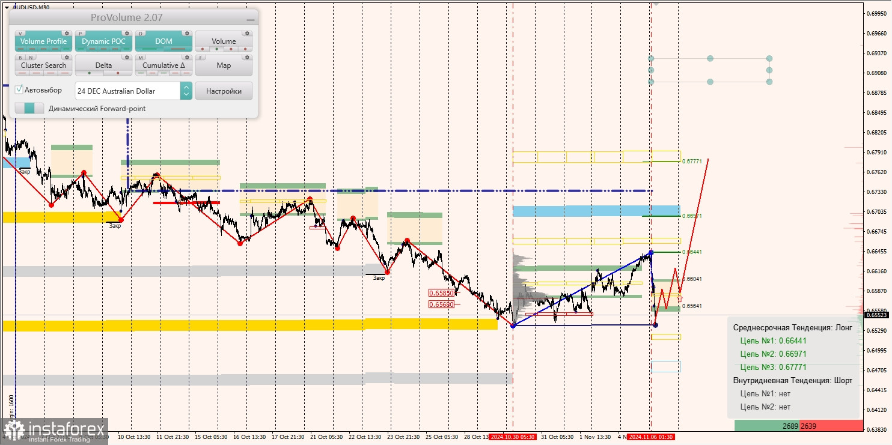The width and height of the screenshot is (892, 445).
Task: Click V hotkey tag on Volume Profile
Action: tap(20, 33)
